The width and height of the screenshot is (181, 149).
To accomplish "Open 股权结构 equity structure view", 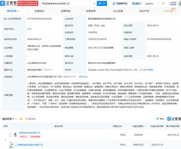I will tap(31, 119).
